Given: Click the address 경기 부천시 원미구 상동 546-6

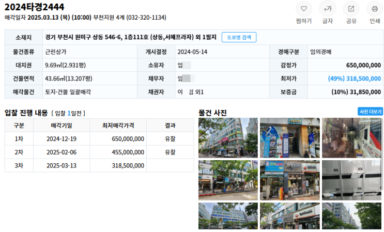Looking at the screenshot, I should (83, 37).
